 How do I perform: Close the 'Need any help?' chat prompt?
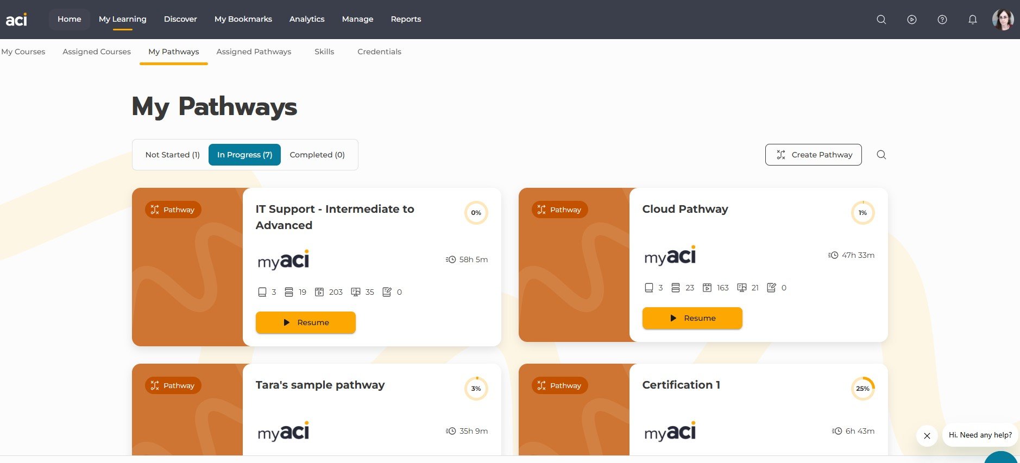click(927, 436)
